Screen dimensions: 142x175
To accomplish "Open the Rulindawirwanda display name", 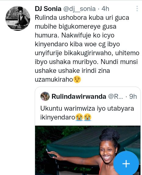I will (79, 96).
